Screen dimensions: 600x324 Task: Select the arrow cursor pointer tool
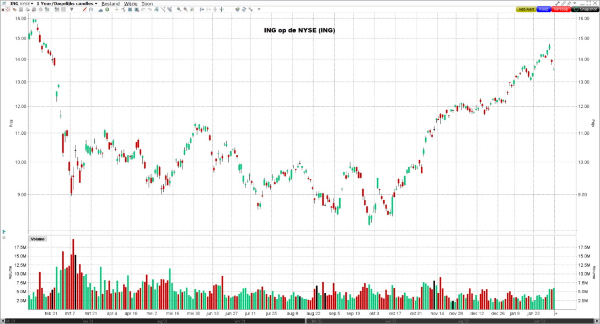pos(123,9)
